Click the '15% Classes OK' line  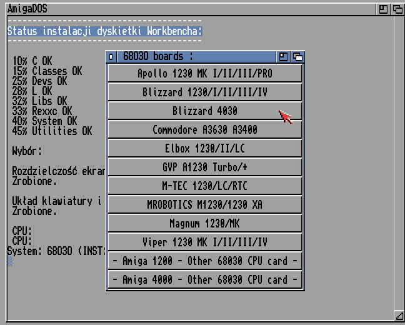click(47, 71)
